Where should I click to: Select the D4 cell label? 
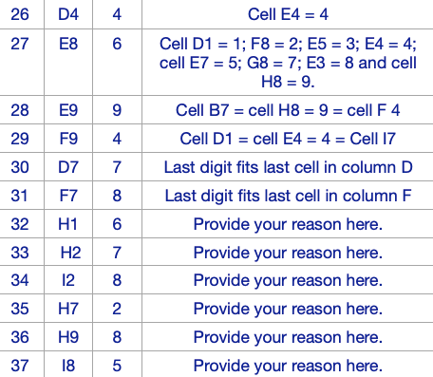click(x=68, y=14)
